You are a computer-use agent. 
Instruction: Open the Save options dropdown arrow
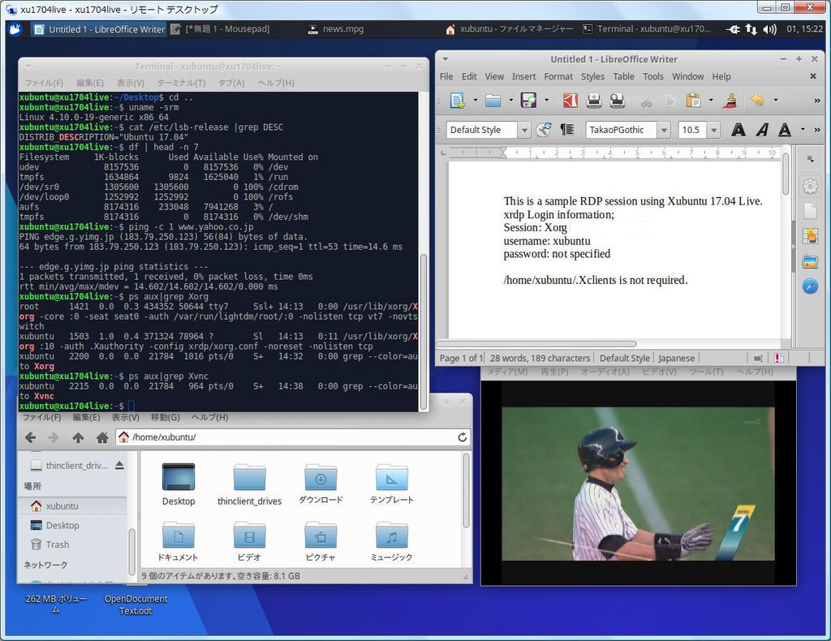point(546,100)
